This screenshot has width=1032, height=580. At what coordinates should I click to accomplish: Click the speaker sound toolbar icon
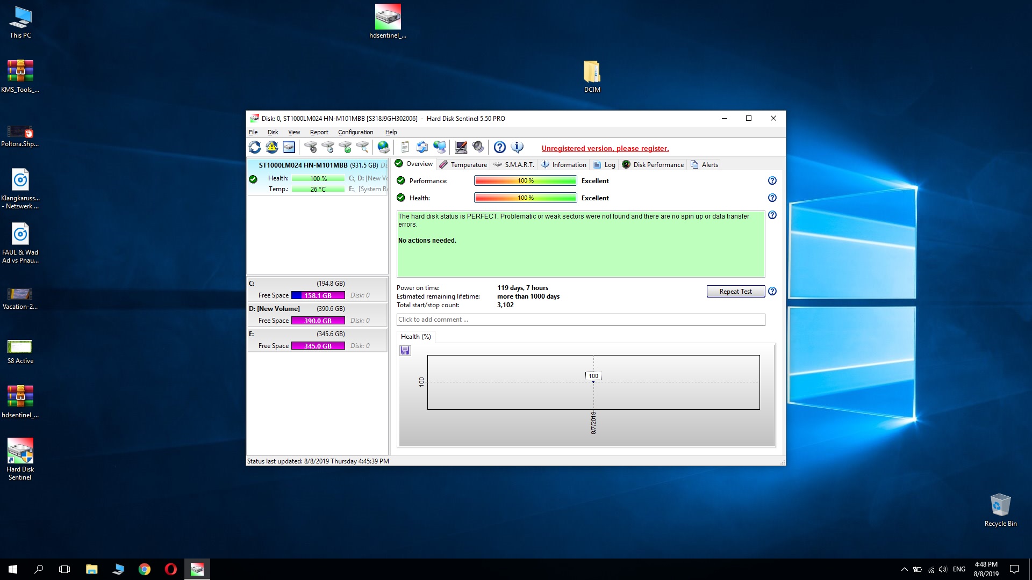(478, 147)
